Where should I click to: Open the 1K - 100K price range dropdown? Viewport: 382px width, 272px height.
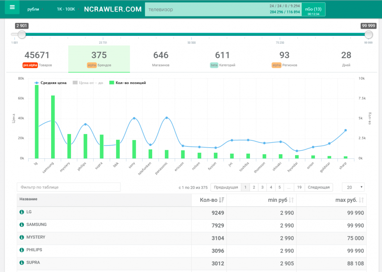[68, 9]
